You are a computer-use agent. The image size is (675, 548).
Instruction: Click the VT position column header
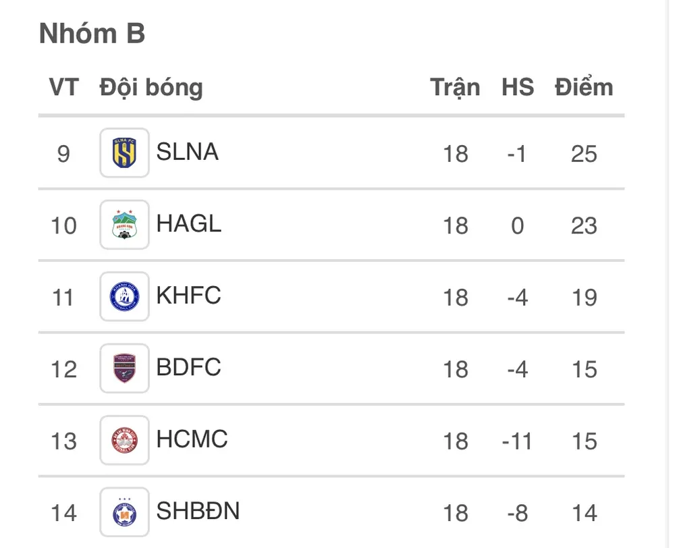coord(64,88)
